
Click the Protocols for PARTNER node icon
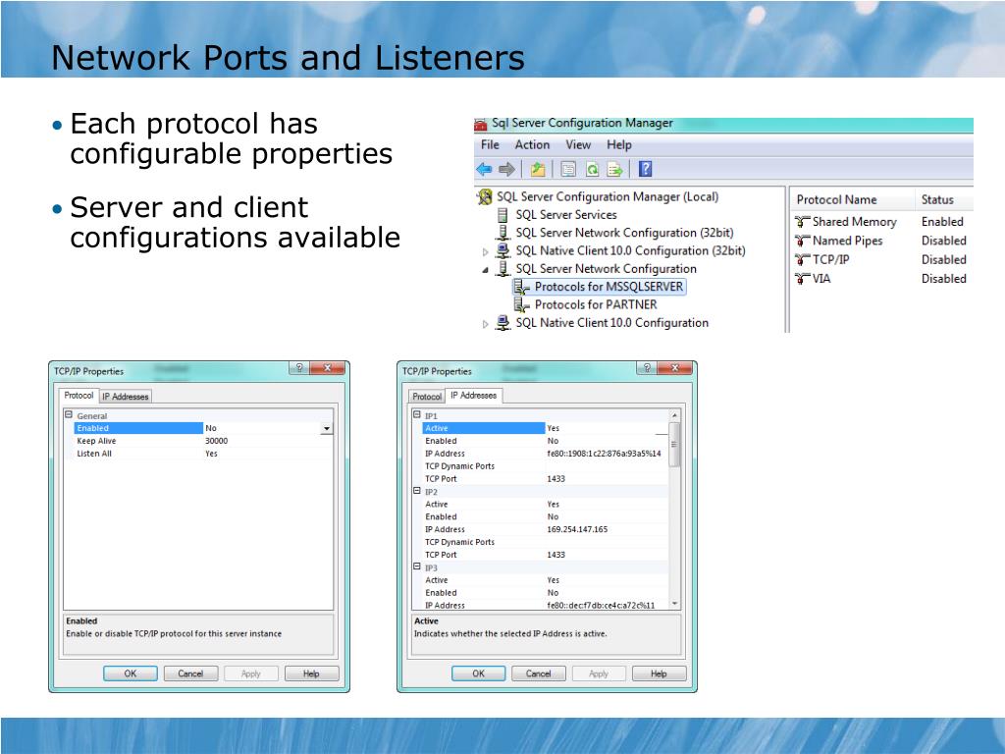pyautogui.click(x=522, y=304)
